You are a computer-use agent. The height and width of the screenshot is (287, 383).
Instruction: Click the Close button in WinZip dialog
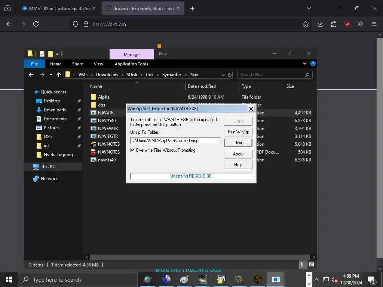point(238,142)
